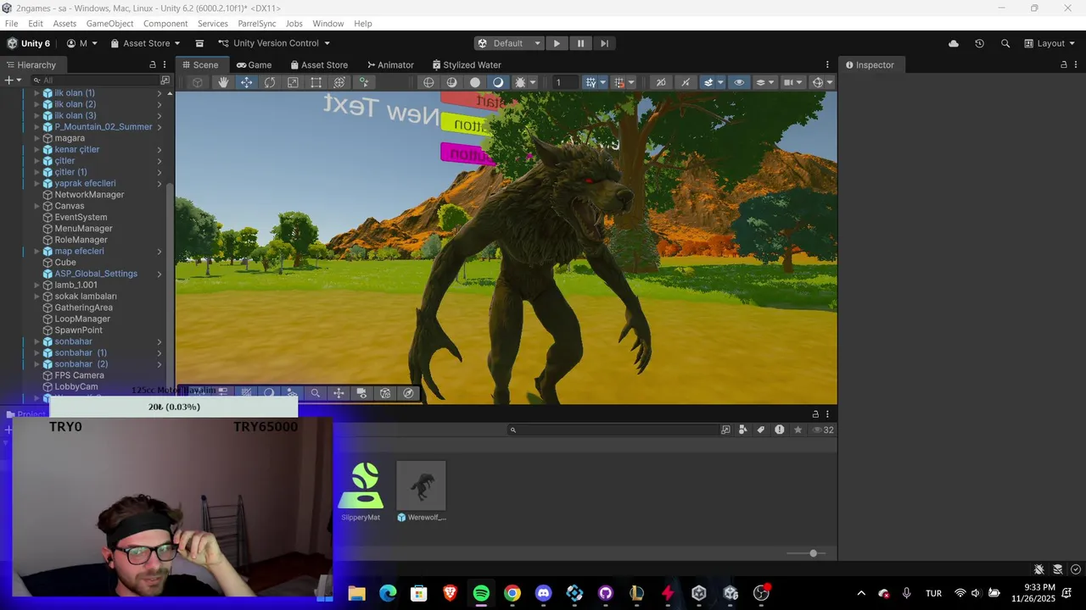Image resolution: width=1086 pixels, height=610 pixels.
Task: Select the Move tool
Action: pos(246,82)
